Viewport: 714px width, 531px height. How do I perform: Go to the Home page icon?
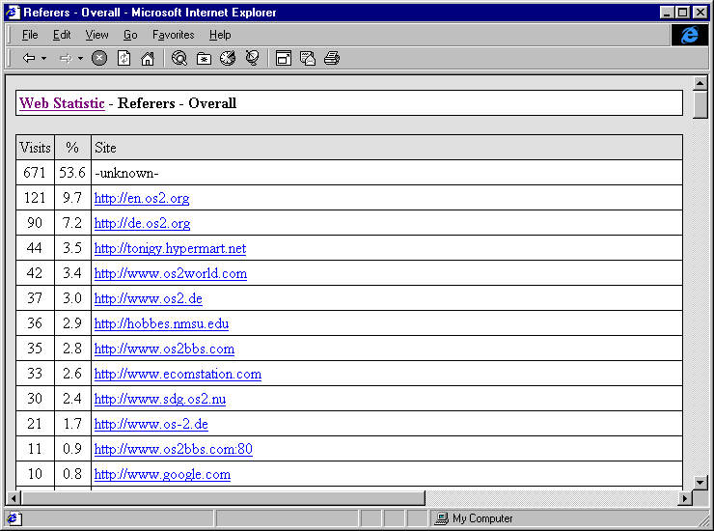tap(148, 58)
